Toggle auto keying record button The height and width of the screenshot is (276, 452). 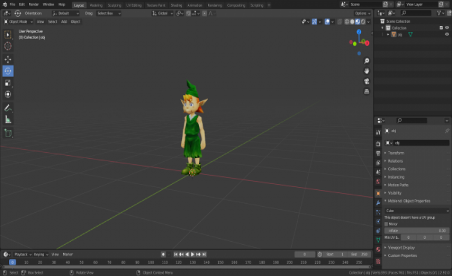click(x=163, y=254)
